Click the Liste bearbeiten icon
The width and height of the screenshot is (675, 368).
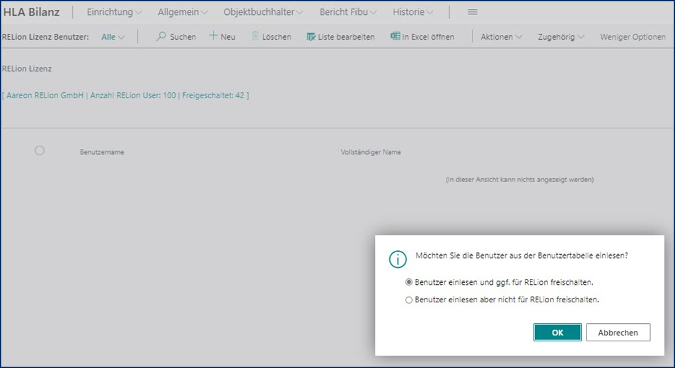pyautogui.click(x=311, y=37)
